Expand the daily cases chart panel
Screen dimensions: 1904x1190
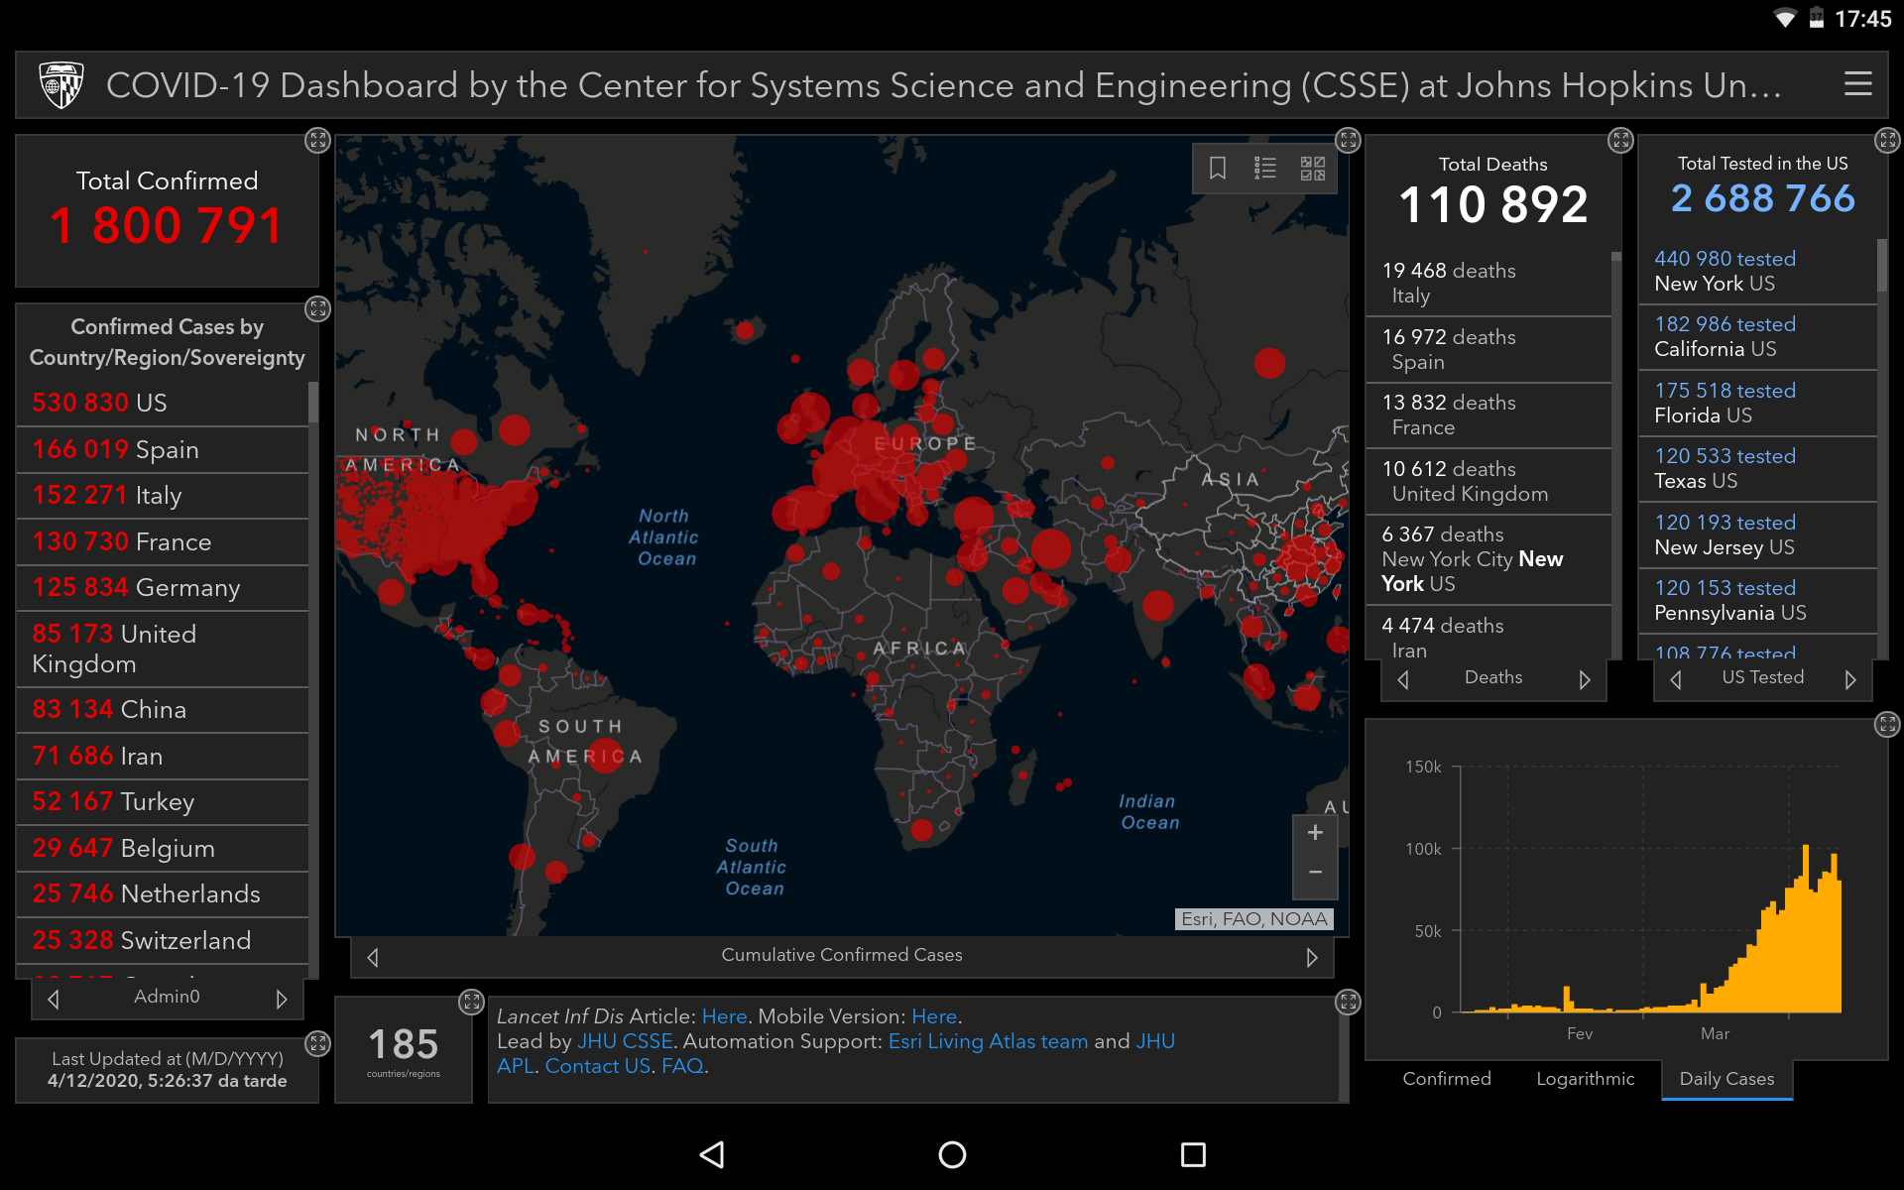coord(1887,724)
